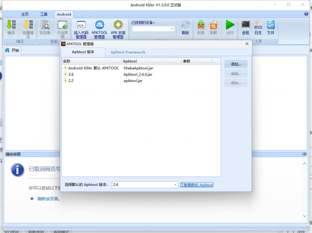The height and width of the screenshot is (233, 312).
Task: Select the 2.6 Apktool list entry
Action: (71, 74)
